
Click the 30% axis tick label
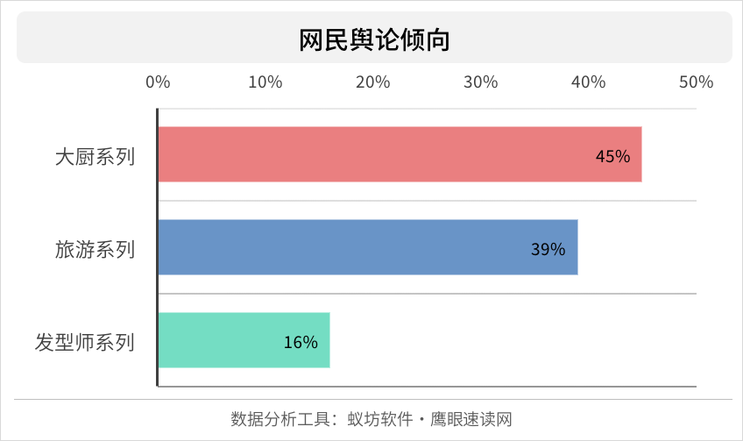point(480,82)
